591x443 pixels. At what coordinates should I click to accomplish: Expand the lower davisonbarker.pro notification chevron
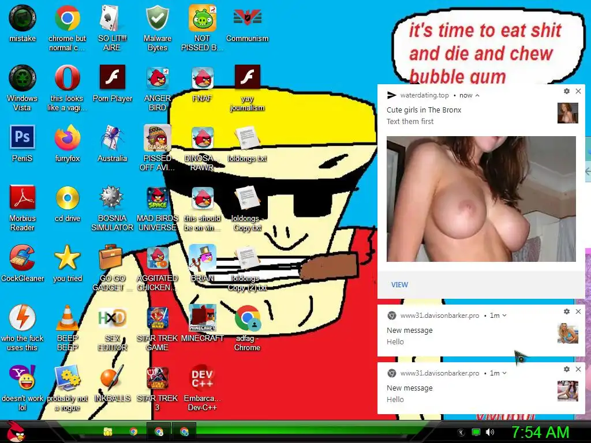tap(504, 373)
